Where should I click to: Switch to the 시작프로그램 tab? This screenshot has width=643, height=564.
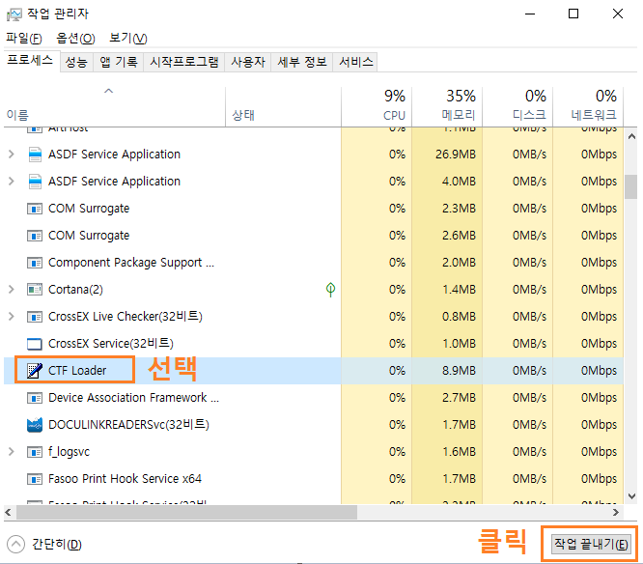[x=183, y=63]
